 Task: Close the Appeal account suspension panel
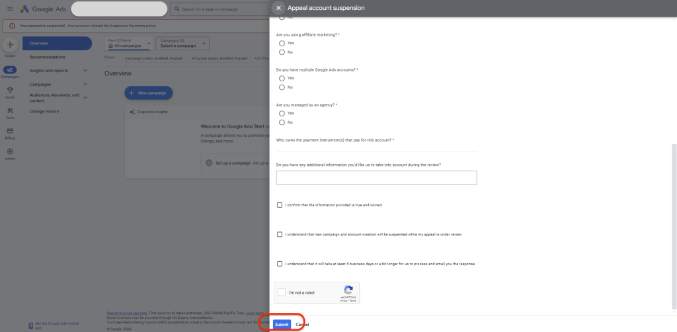click(x=278, y=8)
